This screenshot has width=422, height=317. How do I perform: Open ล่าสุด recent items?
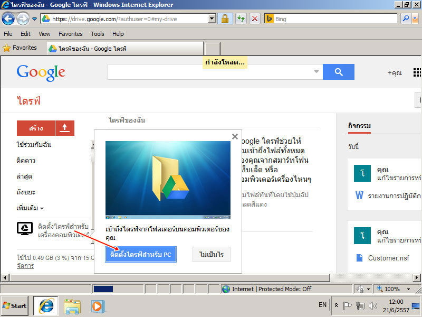click(x=24, y=176)
